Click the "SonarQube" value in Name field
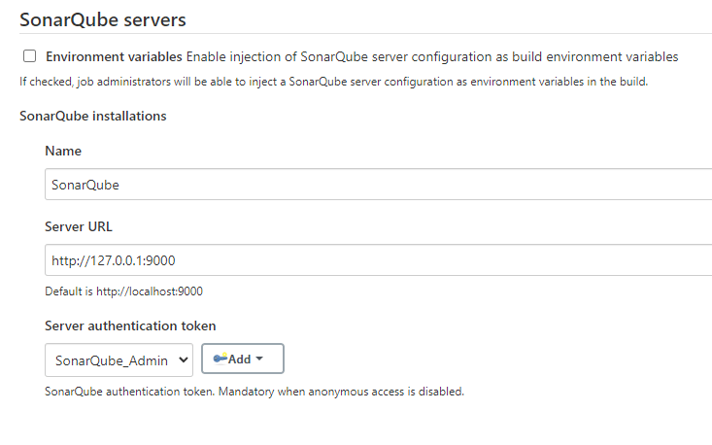This screenshot has height=445, width=712. point(85,184)
